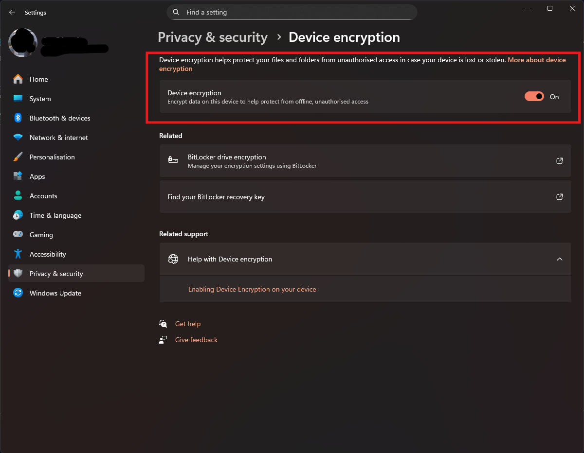Navigate to Privacy & security breadcrumb
Viewport: 584px width, 453px height.
(213, 37)
